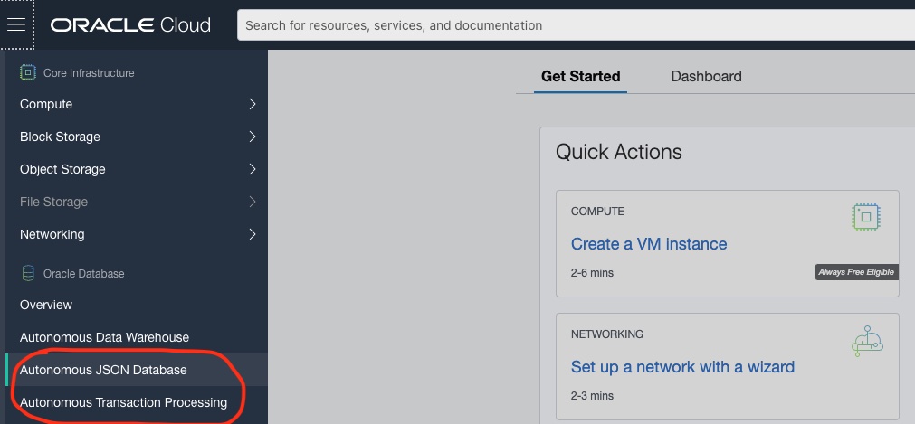Screen dimensions: 915x424
Task: Click Set up a network with a wizard
Action: (682, 367)
